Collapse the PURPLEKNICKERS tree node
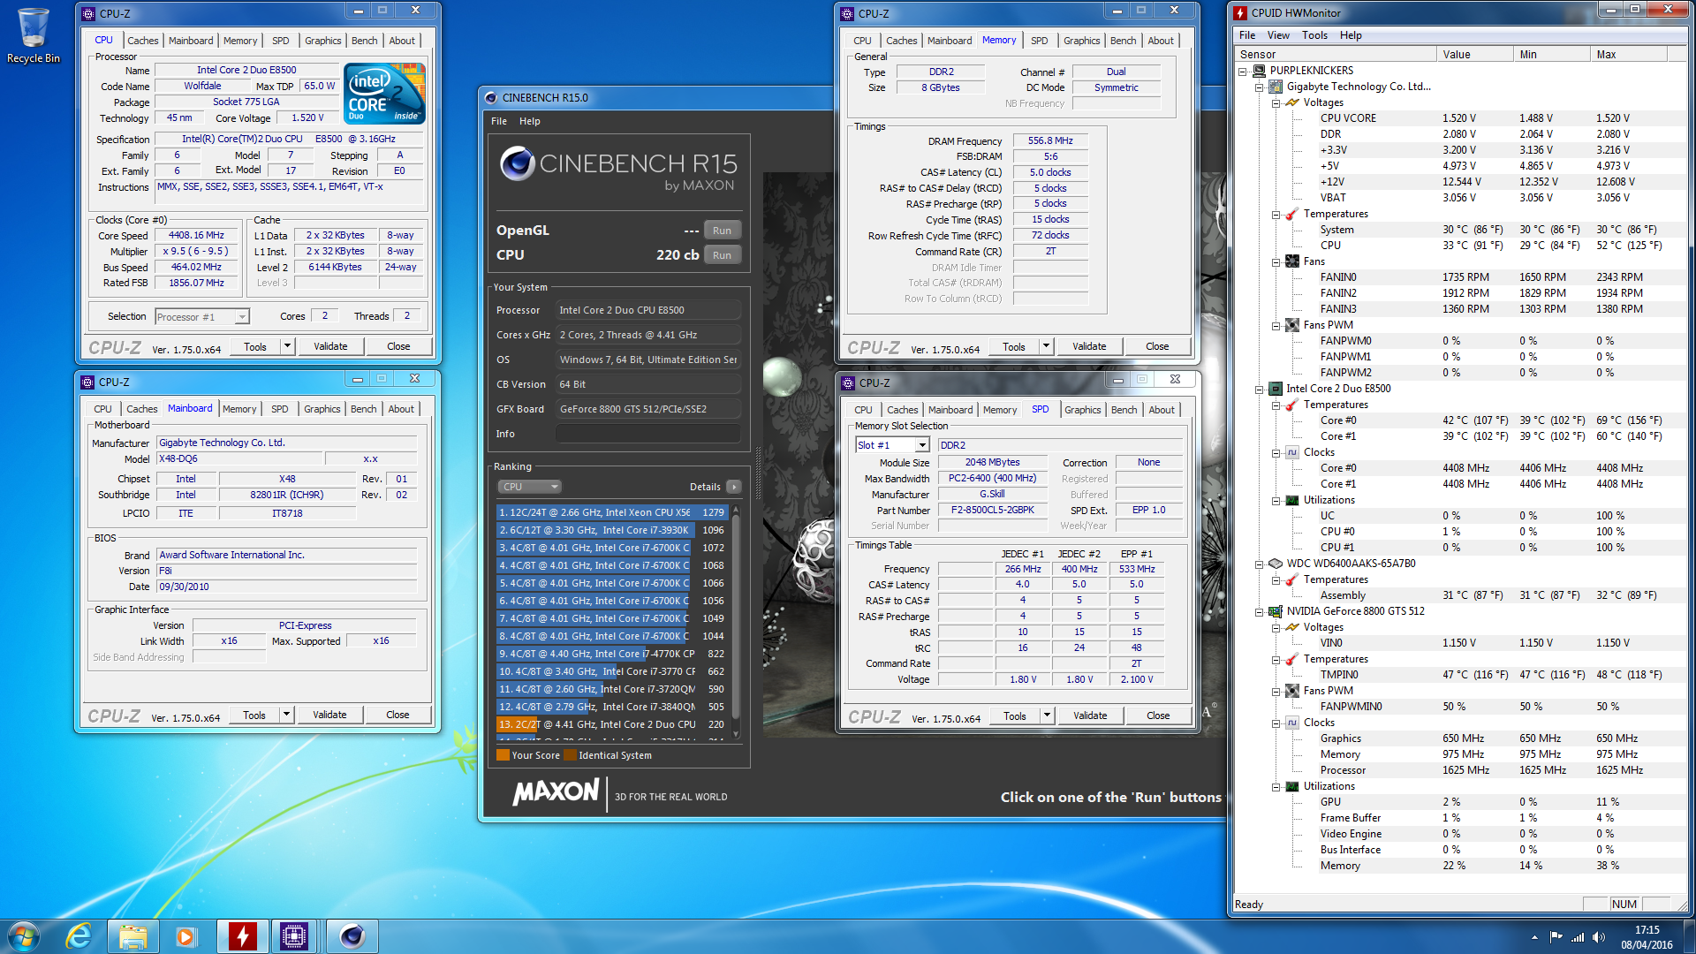This screenshot has height=954, width=1696. pyautogui.click(x=1244, y=71)
